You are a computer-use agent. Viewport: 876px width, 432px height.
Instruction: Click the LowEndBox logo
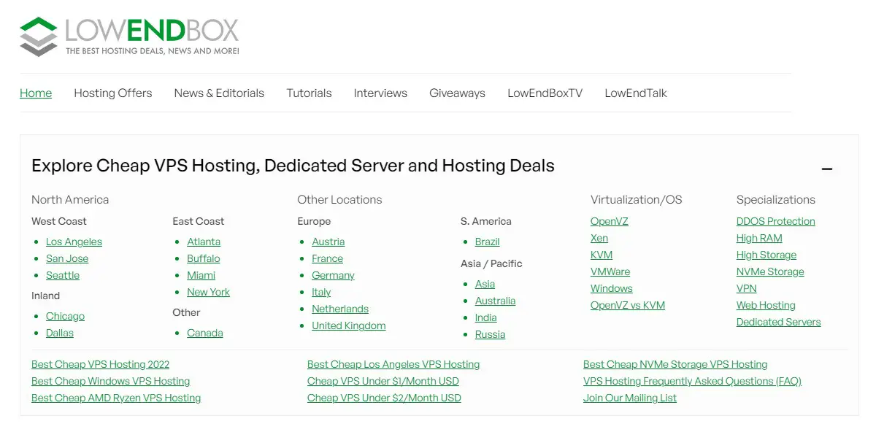[x=129, y=36]
